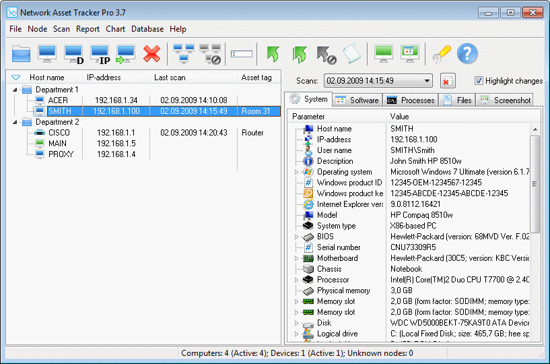Click the delete scan button with red X
The image size is (550, 364).
448,81
